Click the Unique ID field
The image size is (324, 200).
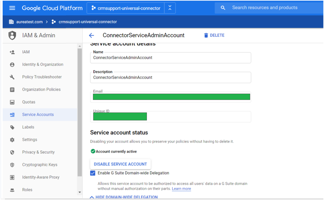pos(171,117)
